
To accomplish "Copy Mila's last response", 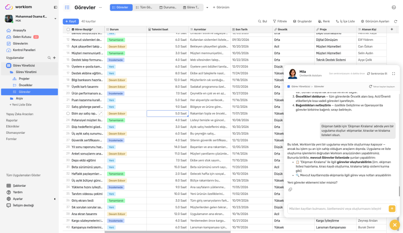I will pos(290,189).
